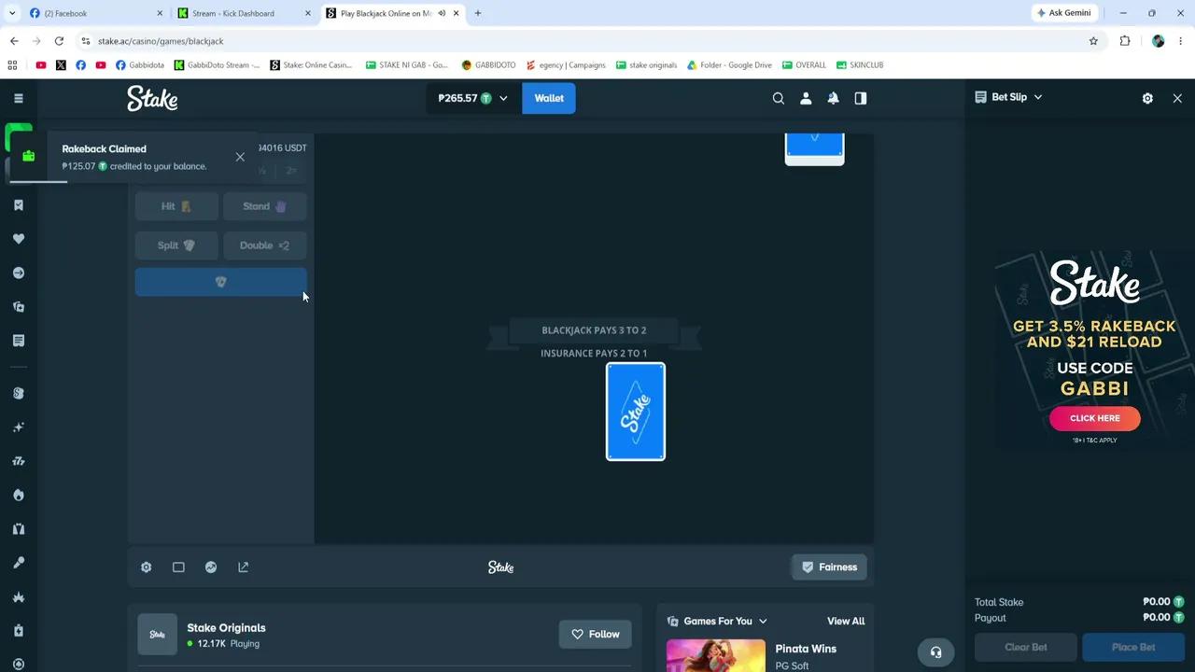Follow Stake Originals
The height and width of the screenshot is (672, 1195).
596,634
